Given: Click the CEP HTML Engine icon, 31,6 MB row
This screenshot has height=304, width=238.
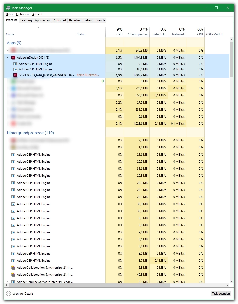Looking at the screenshot, I should click(13, 169).
